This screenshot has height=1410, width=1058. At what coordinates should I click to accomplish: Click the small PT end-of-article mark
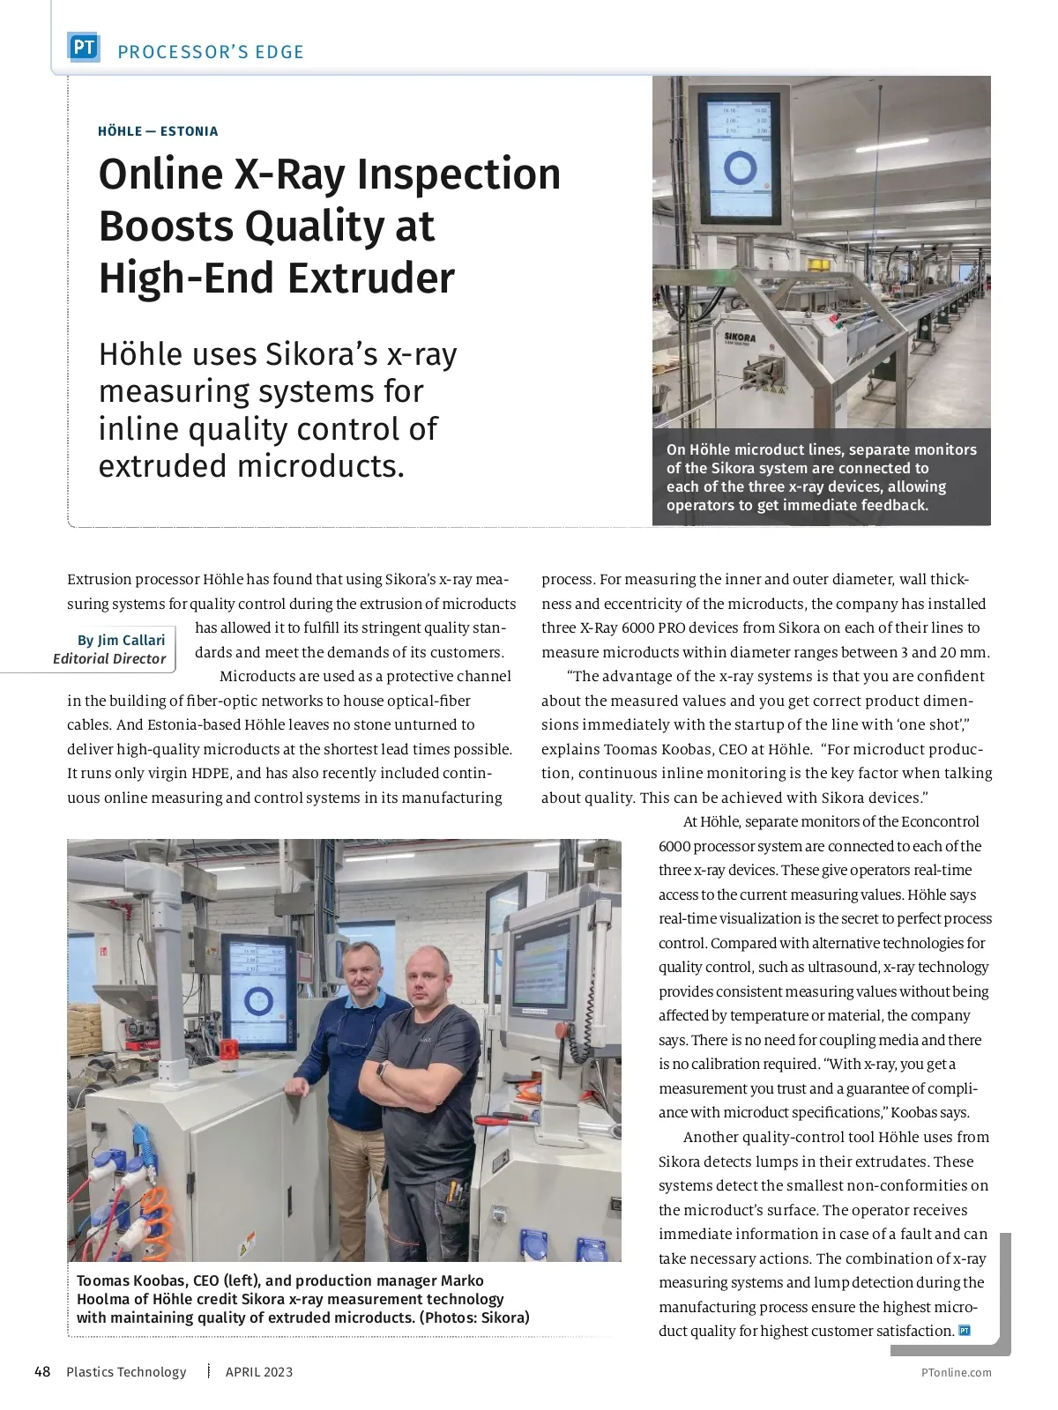pyautogui.click(x=965, y=1331)
